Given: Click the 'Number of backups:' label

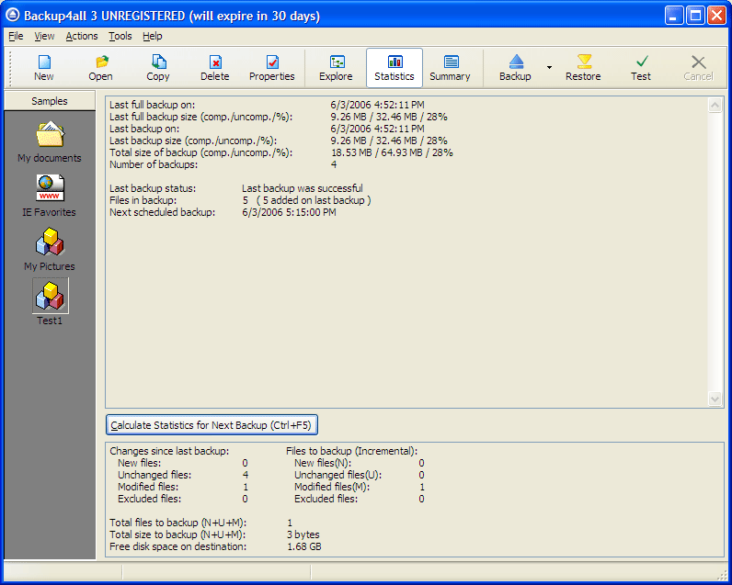Looking at the screenshot, I should pyautogui.click(x=154, y=164).
